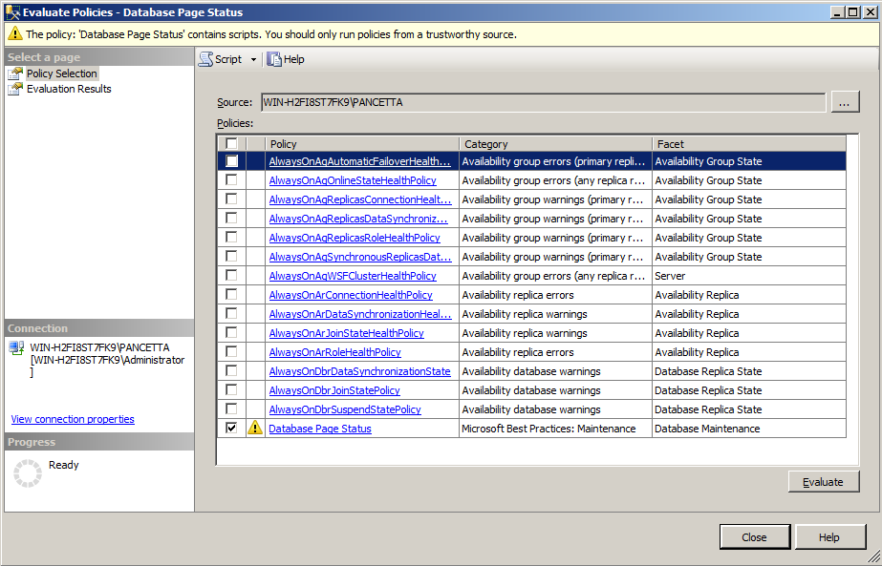The height and width of the screenshot is (566, 882).
Task: Check the AlwaysOnArDataSynchronizationHeal checkbox
Action: (x=231, y=314)
